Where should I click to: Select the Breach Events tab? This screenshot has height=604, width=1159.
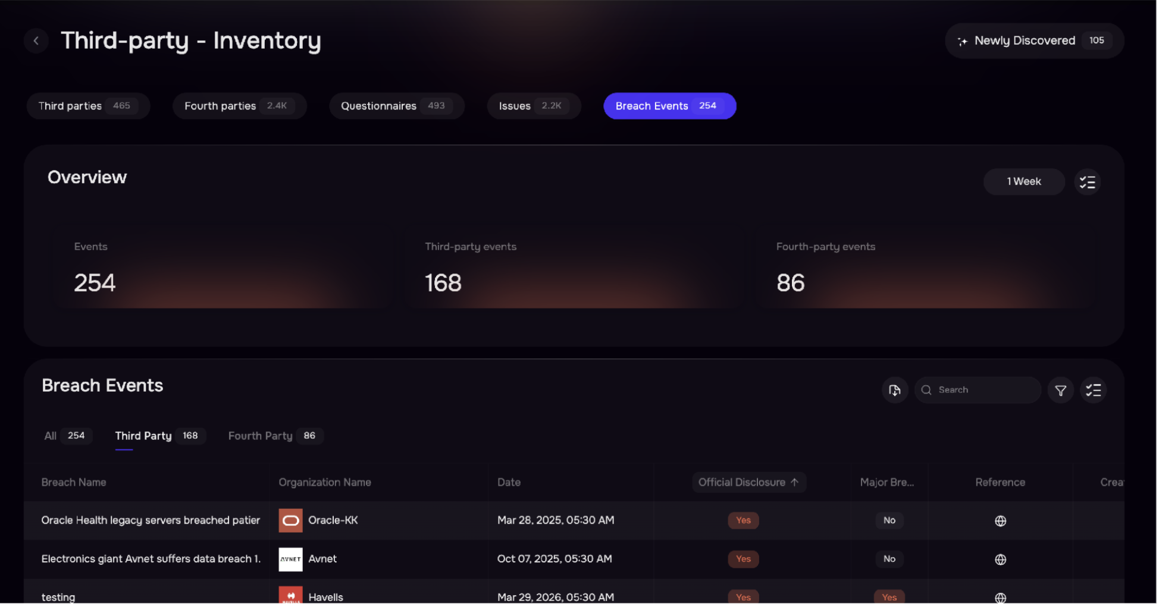click(x=671, y=106)
